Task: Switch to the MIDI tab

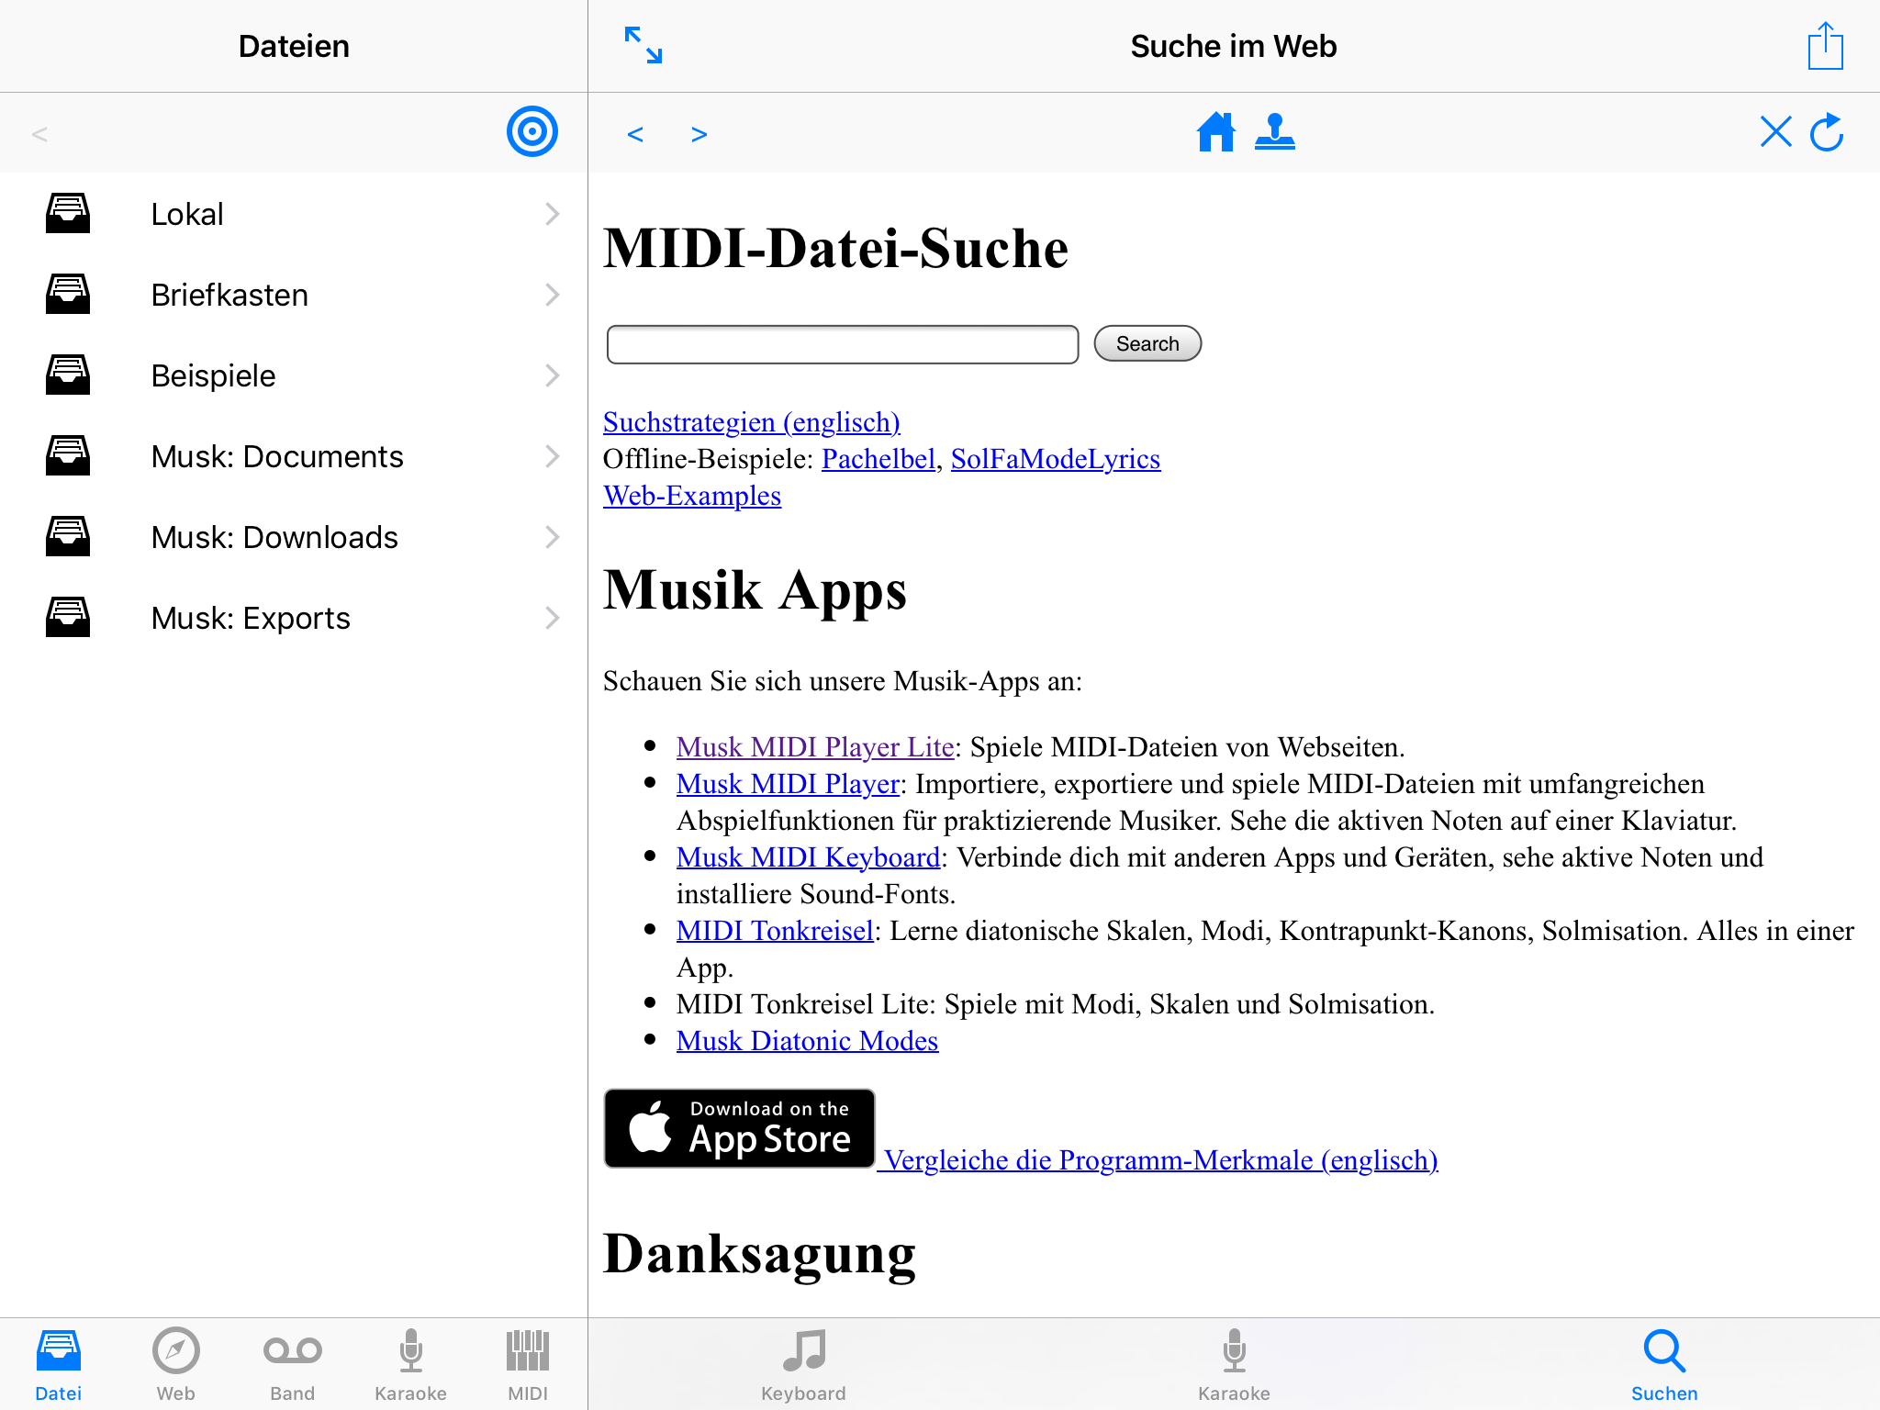Action: [x=528, y=1364]
